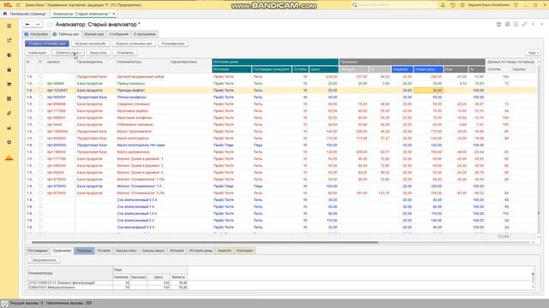
Task: Click the Новая цена column header
Action: (429, 69)
